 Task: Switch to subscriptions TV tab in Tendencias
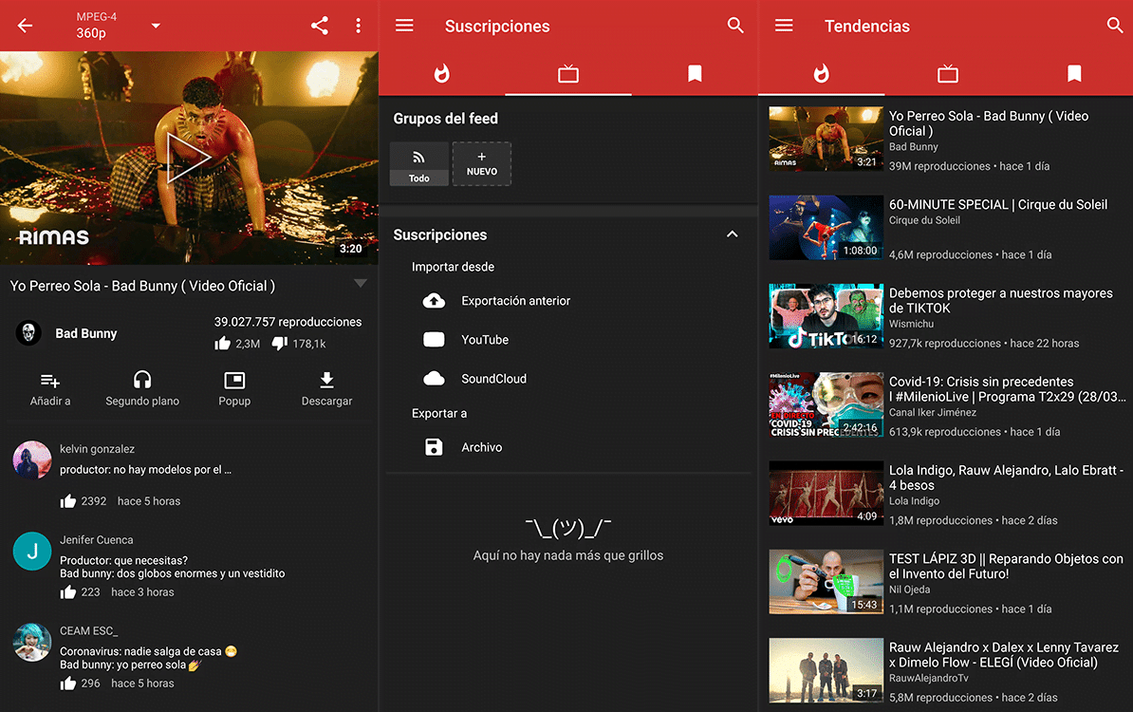pos(947,74)
